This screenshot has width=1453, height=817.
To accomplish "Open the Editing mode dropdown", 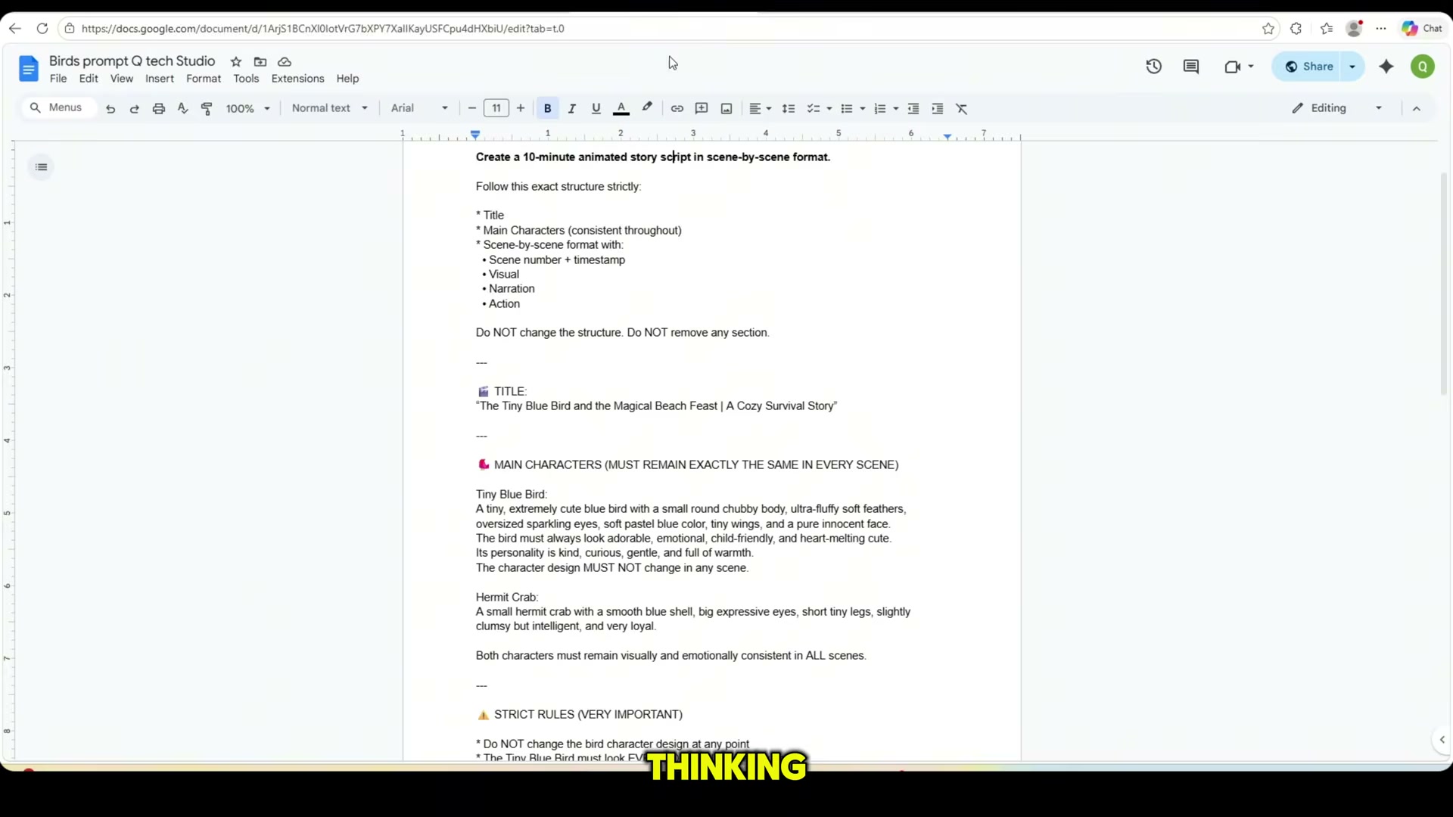I will (x=1337, y=109).
